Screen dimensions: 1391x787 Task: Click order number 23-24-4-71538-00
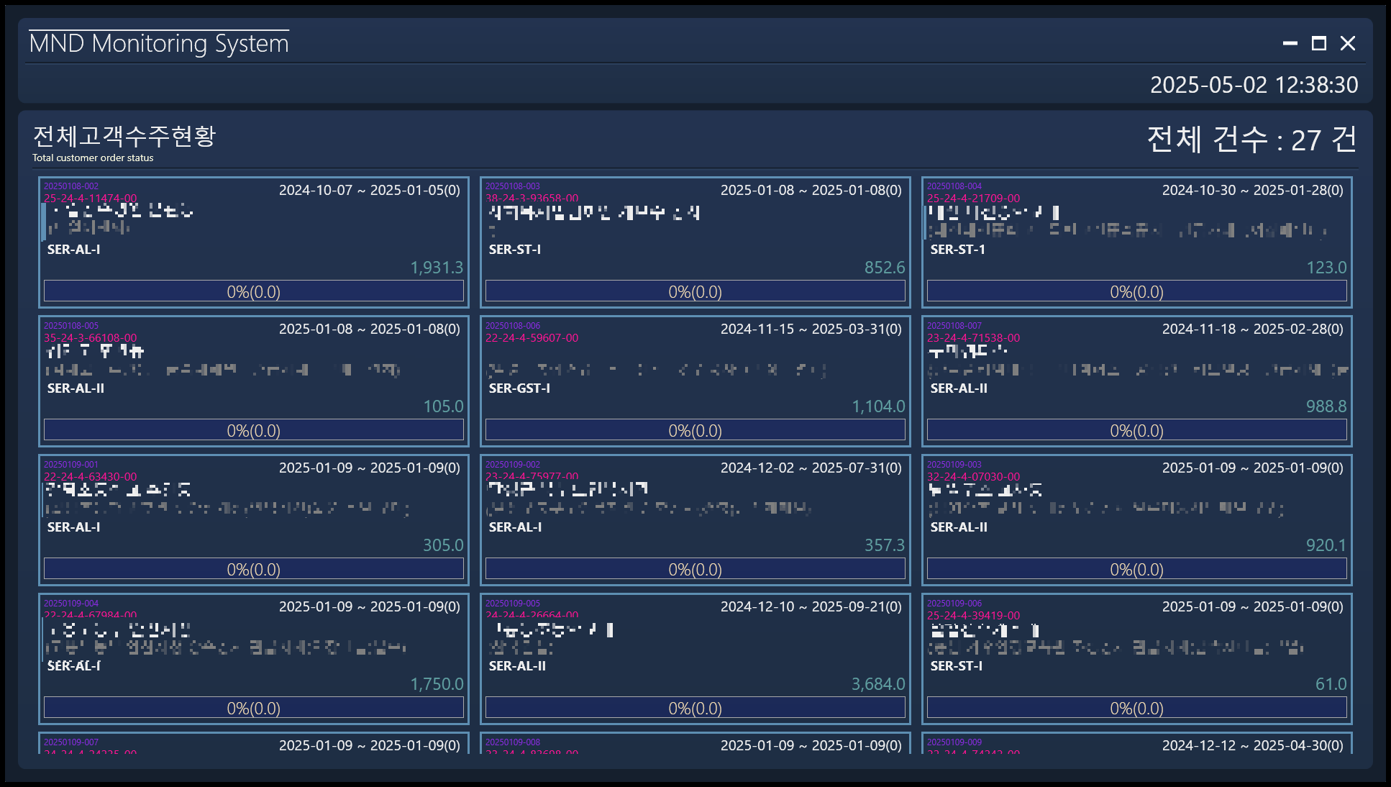pyautogui.click(x=973, y=338)
